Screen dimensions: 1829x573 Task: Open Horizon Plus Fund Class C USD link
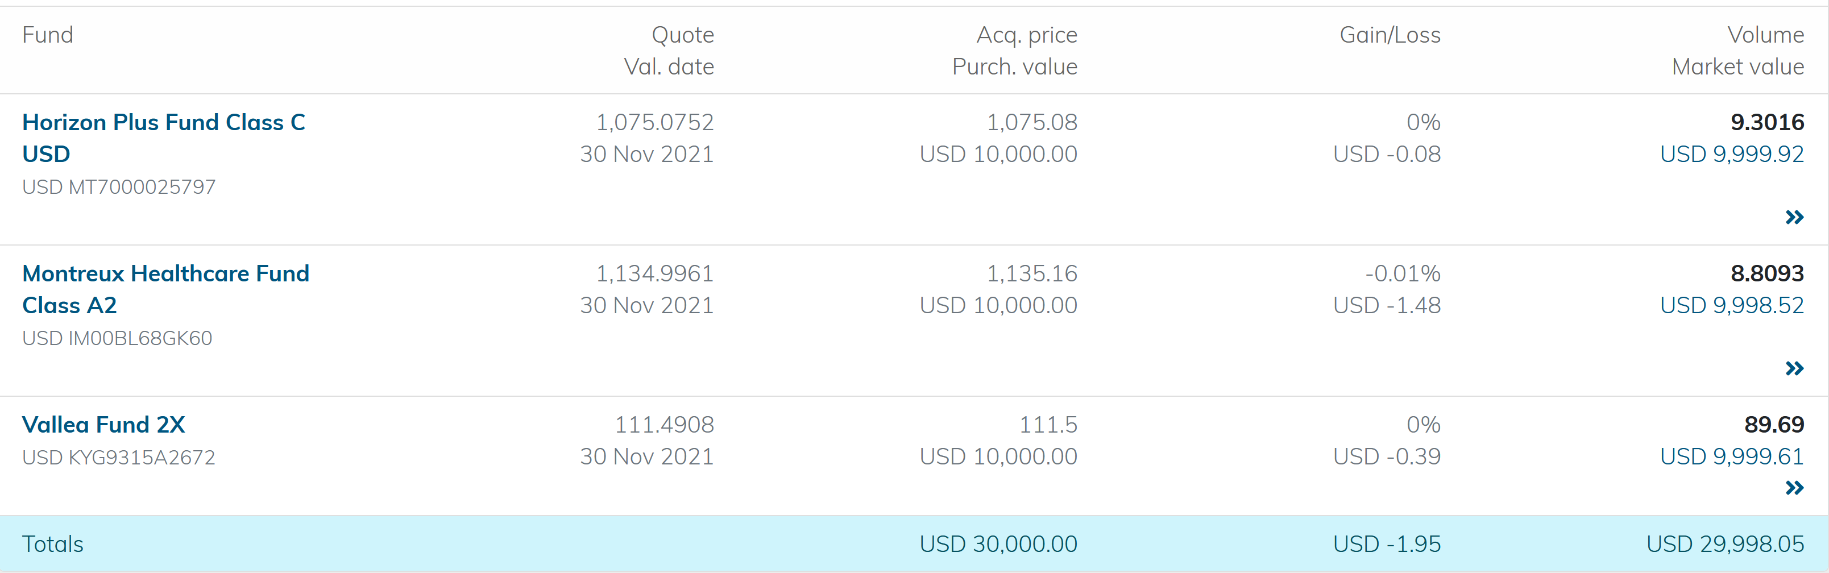163,123
